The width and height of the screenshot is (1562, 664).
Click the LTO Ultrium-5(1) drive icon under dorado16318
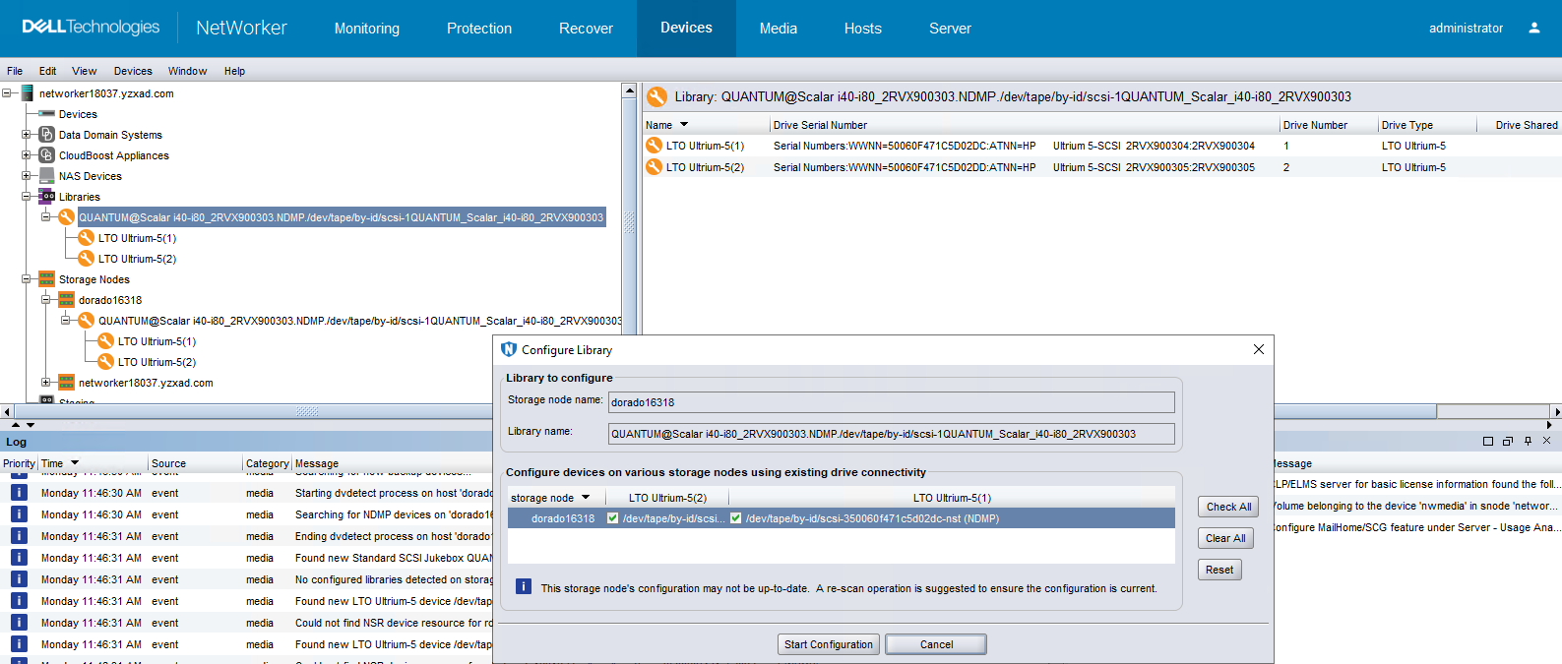coord(105,341)
